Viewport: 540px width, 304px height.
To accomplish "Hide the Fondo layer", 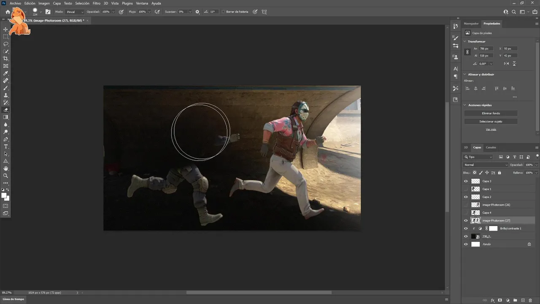I will tap(466, 244).
